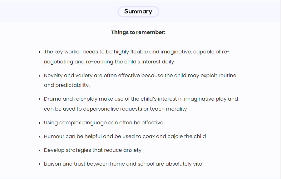The image size is (281, 179).
Task: Click the words 'absolutely vital'
Action: (x=185, y=164)
